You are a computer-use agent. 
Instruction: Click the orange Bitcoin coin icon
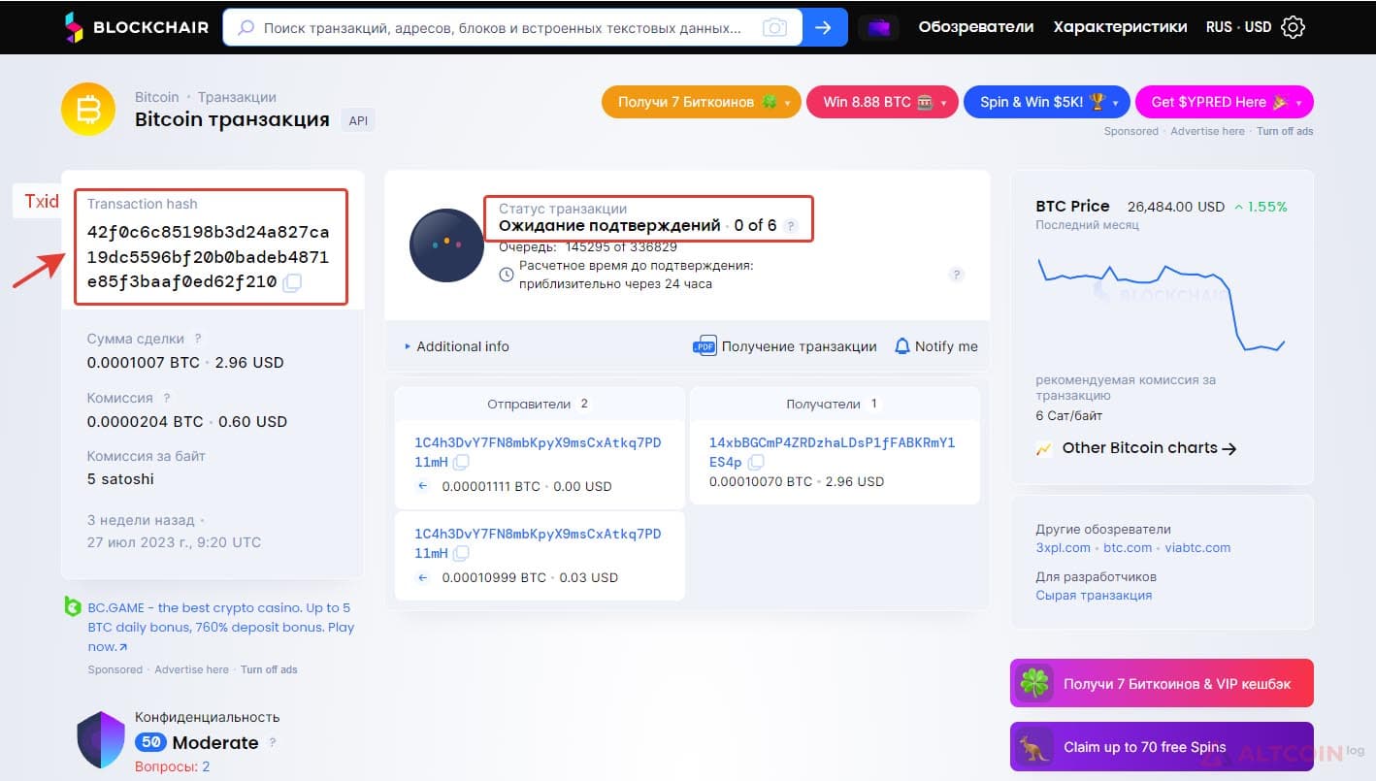88,110
